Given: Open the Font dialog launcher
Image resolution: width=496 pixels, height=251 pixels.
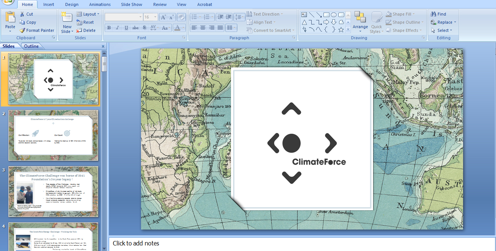Looking at the screenshot, I should coord(184,38).
